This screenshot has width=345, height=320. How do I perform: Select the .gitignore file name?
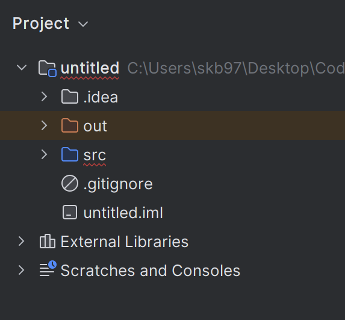coord(118,184)
